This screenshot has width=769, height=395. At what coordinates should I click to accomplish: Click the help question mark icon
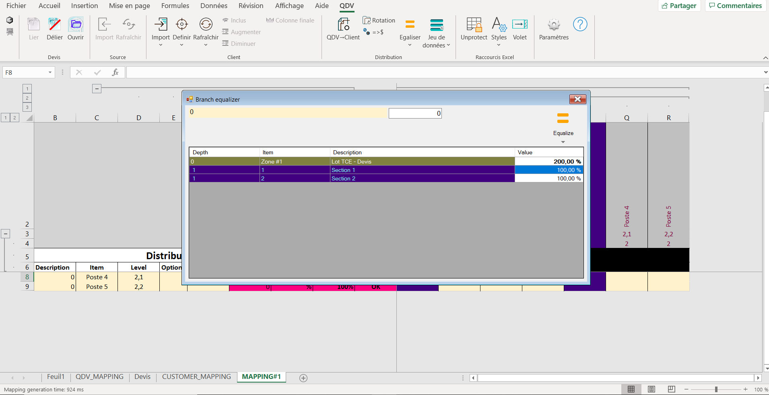coord(580,25)
